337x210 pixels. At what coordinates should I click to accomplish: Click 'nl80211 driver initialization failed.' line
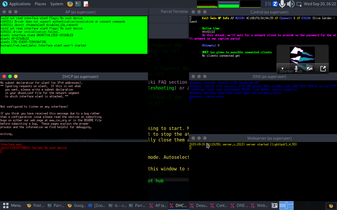[x=29, y=32]
